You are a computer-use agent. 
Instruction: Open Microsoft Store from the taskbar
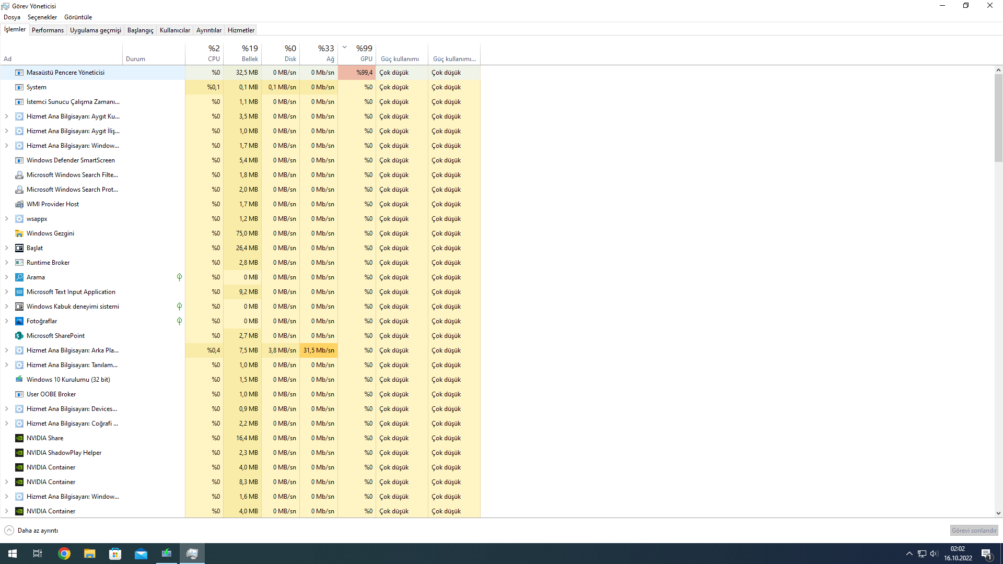(115, 554)
